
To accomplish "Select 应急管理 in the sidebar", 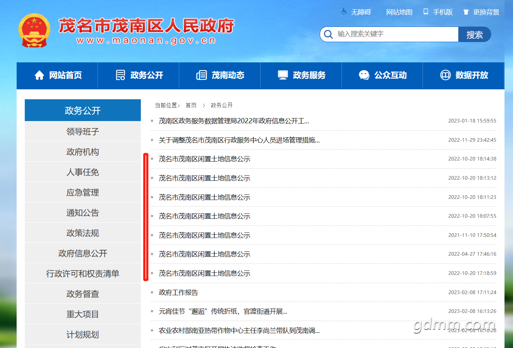I will [83, 192].
